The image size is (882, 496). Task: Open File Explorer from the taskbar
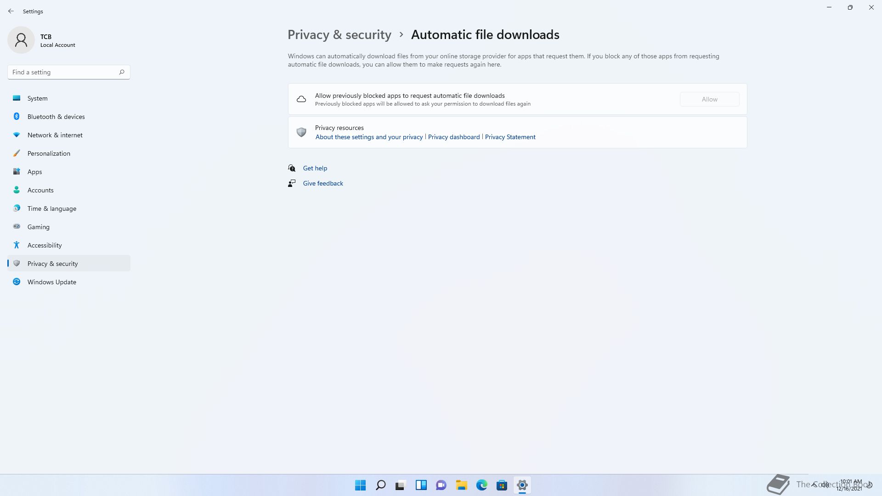pyautogui.click(x=462, y=485)
